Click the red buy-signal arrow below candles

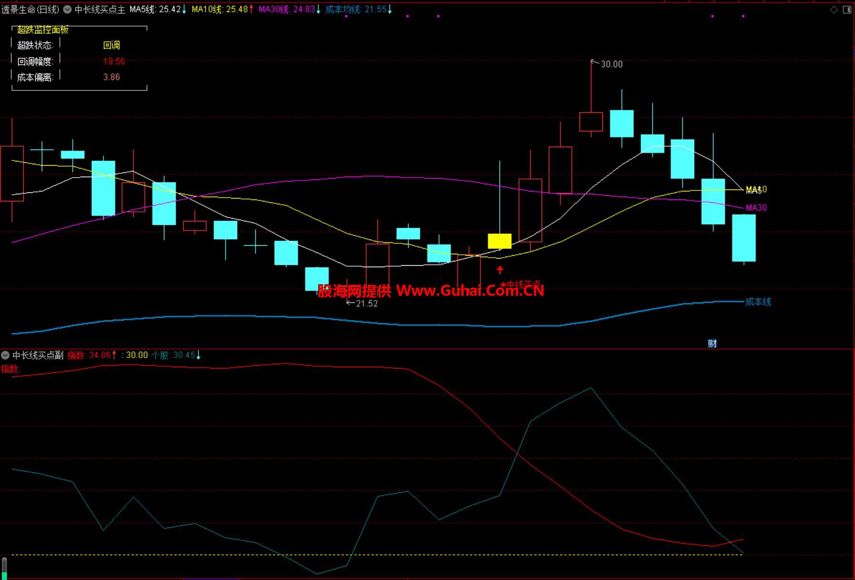pos(500,270)
